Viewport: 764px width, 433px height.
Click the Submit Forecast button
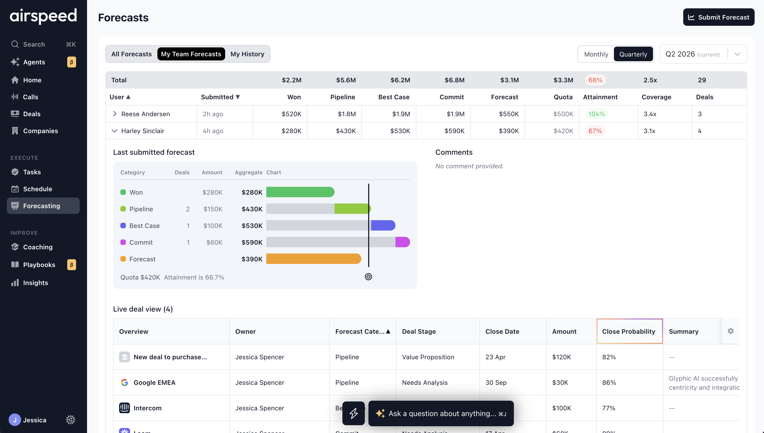[x=718, y=17]
